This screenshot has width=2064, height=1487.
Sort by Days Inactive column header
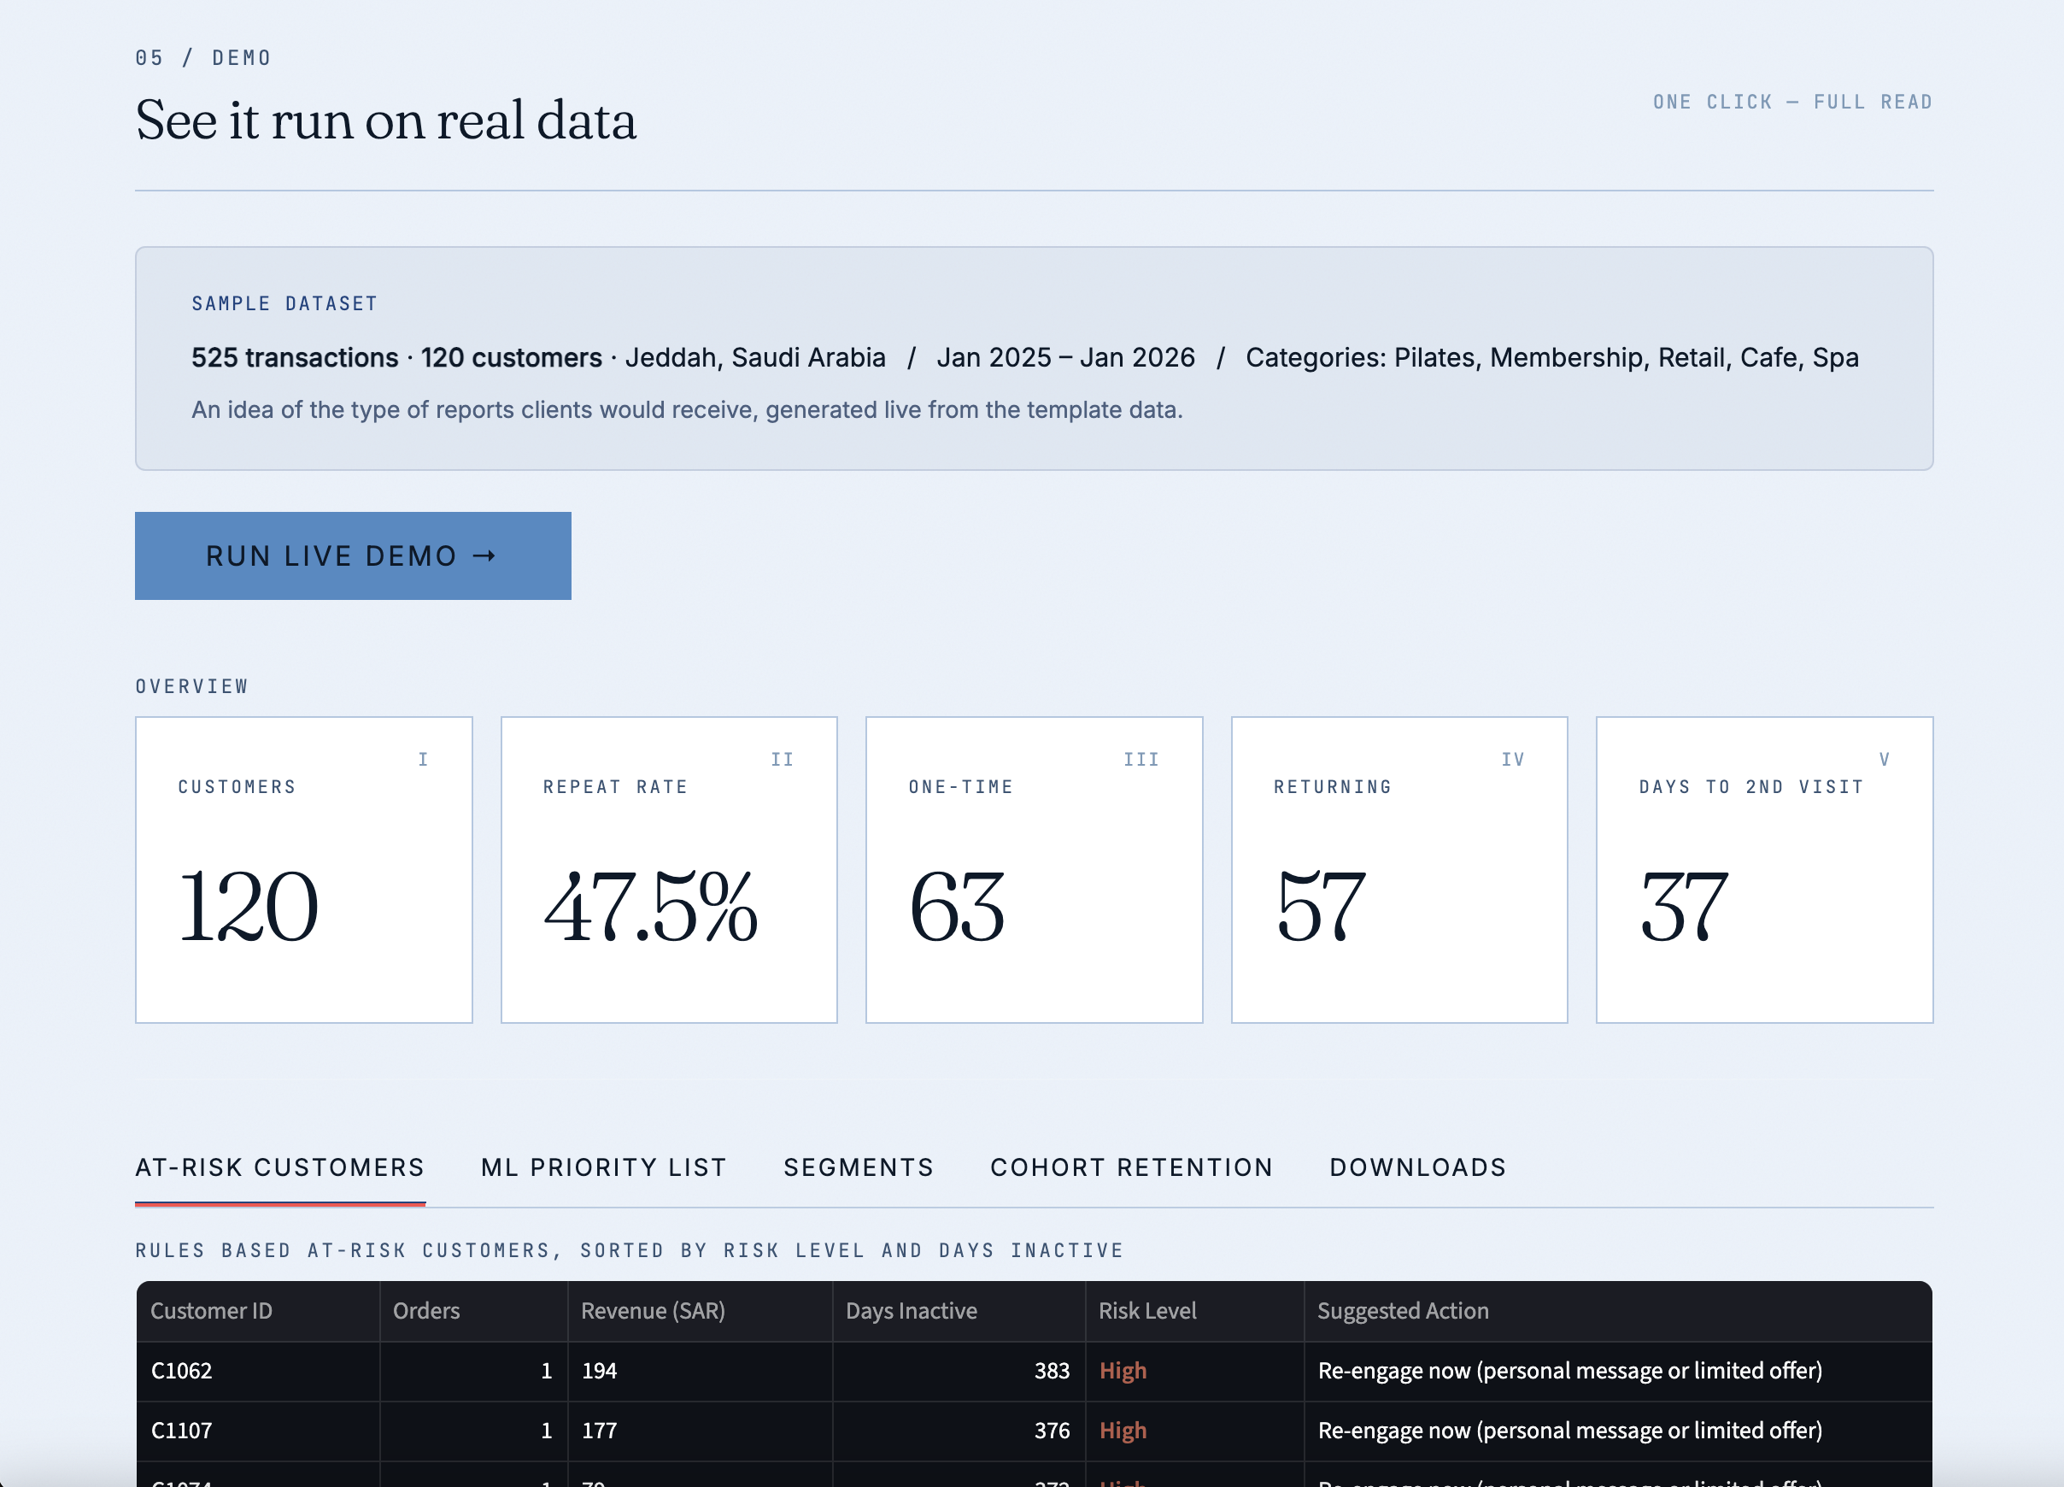(911, 1310)
